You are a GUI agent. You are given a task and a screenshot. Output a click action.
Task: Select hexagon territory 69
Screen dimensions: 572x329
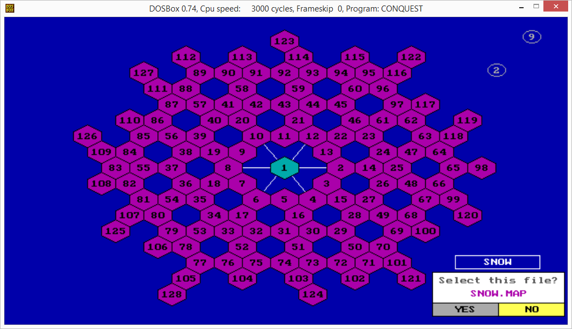tap(397, 231)
